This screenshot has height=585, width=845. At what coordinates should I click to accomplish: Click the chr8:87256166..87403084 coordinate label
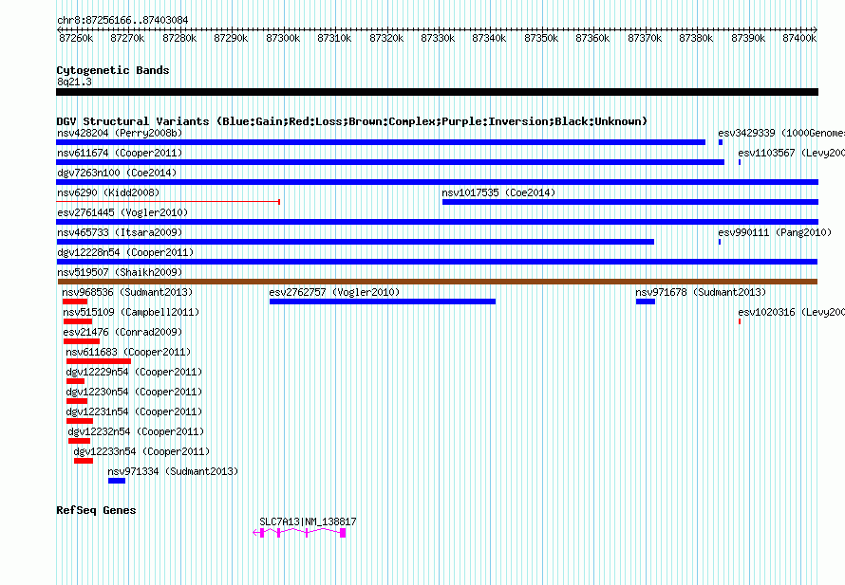122,20
